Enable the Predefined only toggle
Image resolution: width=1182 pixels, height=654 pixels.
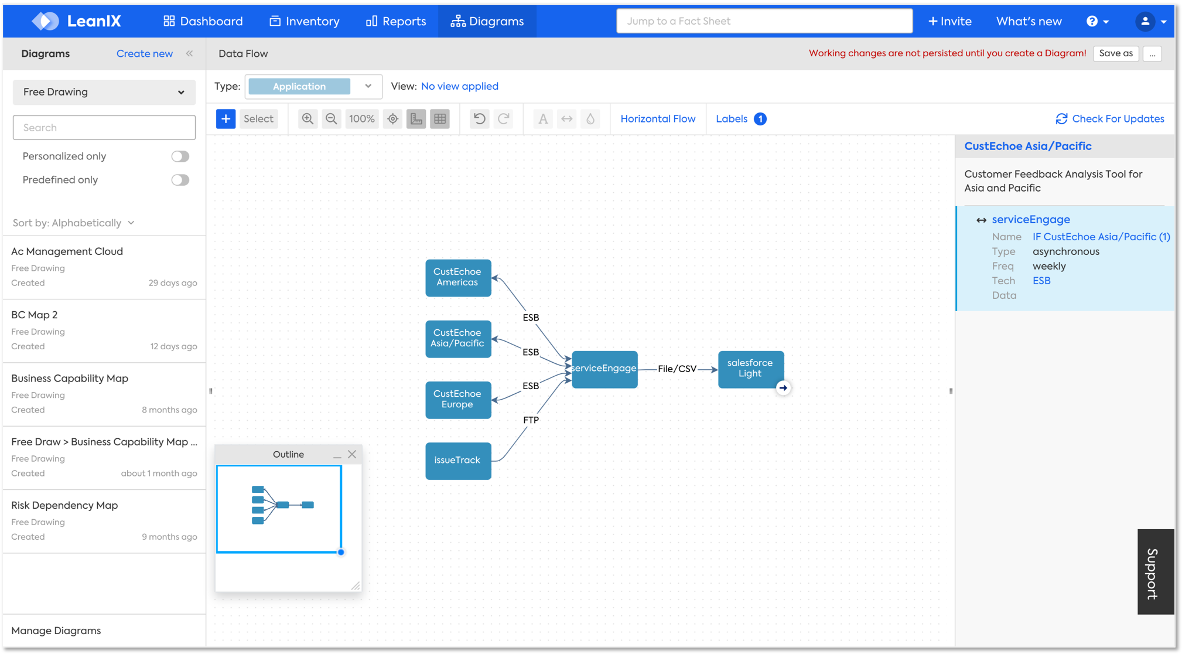(x=180, y=180)
